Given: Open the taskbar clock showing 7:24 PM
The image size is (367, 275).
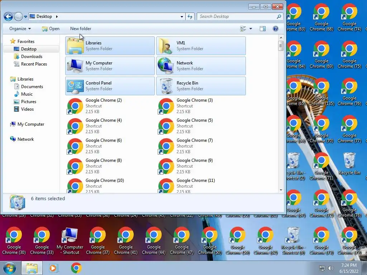Looking at the screenshot, I should (349, 268).
